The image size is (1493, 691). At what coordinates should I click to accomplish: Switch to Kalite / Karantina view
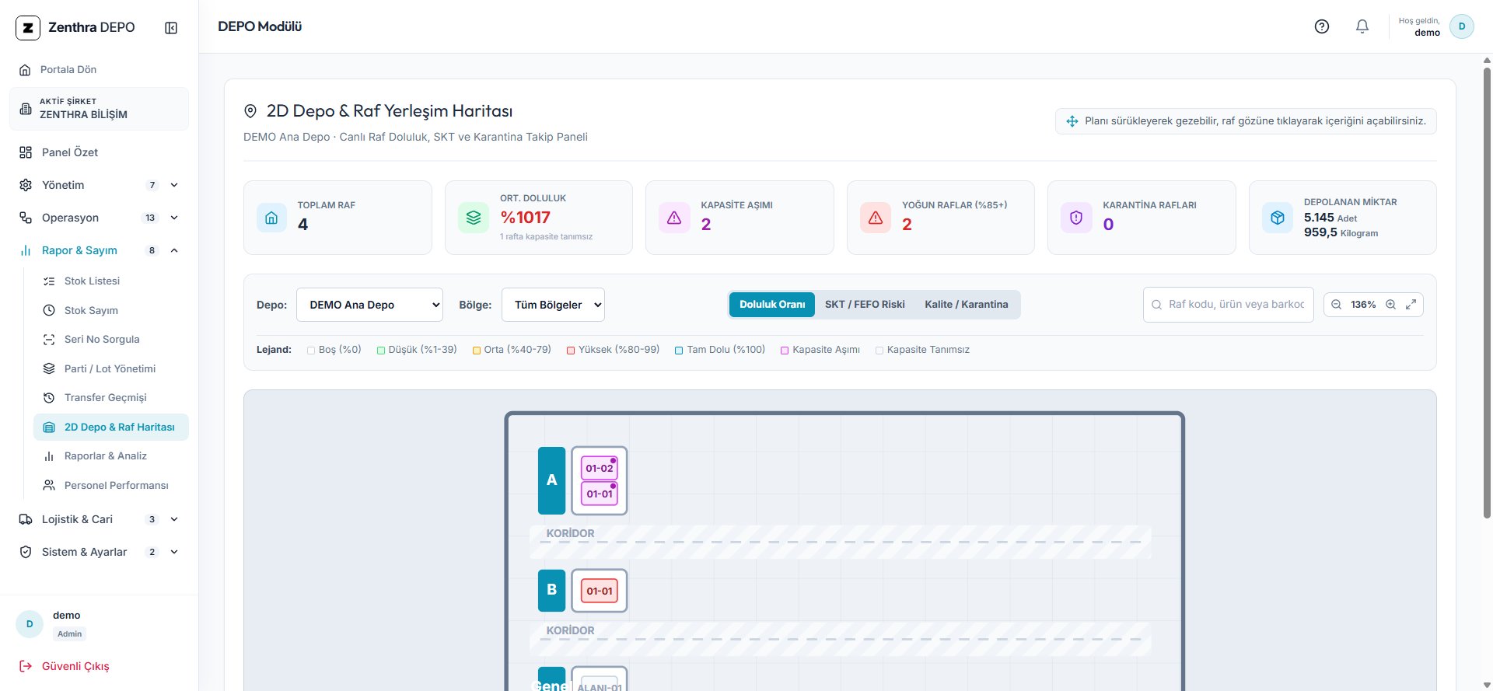(967, 305)
